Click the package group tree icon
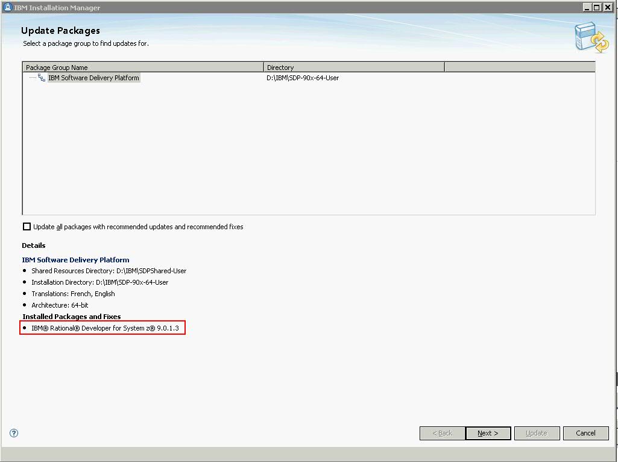The width and height of the screenshot is (618, 462). [42, 78]
